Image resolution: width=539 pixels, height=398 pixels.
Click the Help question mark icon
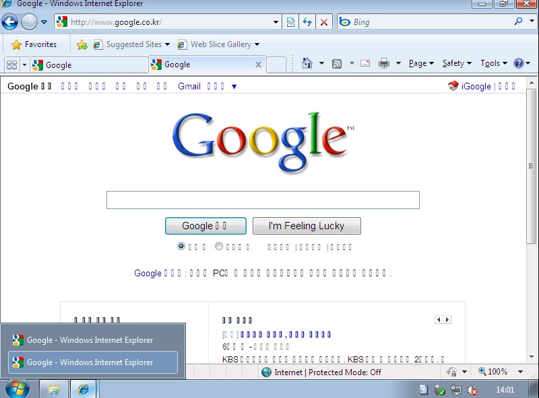tap(518, 63)
